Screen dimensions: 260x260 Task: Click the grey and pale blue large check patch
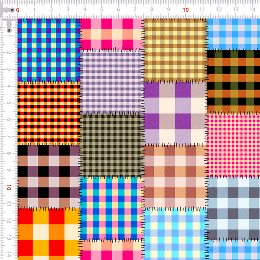(x=233, y=208)
